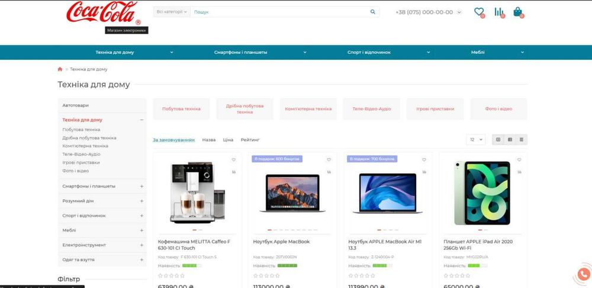Expand Спорт і відпочинок in sidebar
The height and width of the screenshot is (288, 592).
click(141, 216)
